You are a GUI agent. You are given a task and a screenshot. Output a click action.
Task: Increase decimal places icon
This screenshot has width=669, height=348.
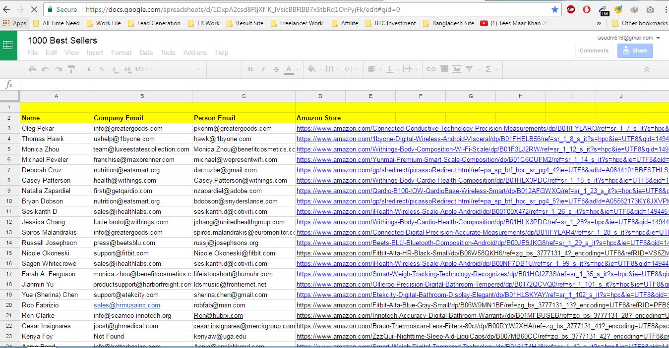pyautogui.click(x=127, y=69)
